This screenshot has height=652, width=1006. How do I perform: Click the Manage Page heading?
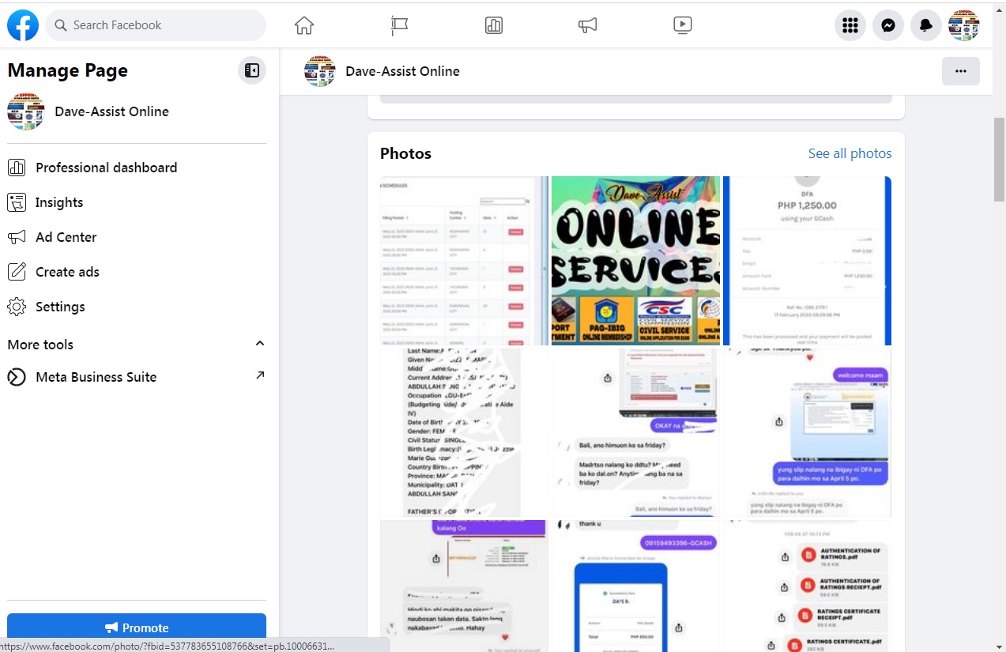point(67,70)
